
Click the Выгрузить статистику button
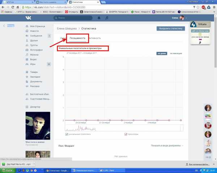click(x=171, y=28)
